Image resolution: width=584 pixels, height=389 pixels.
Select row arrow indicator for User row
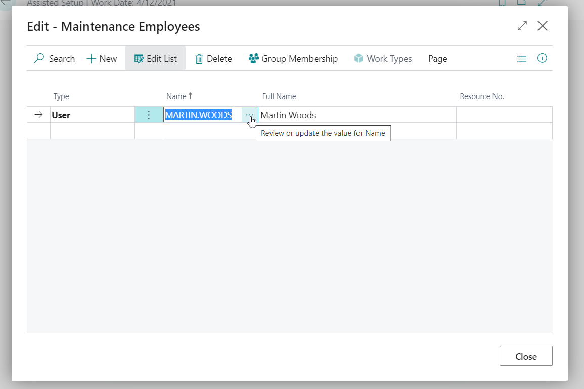38,115
